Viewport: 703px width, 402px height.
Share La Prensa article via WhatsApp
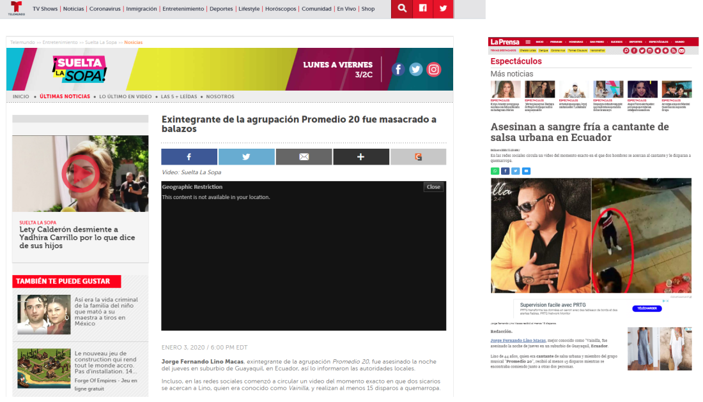point(495,171)
